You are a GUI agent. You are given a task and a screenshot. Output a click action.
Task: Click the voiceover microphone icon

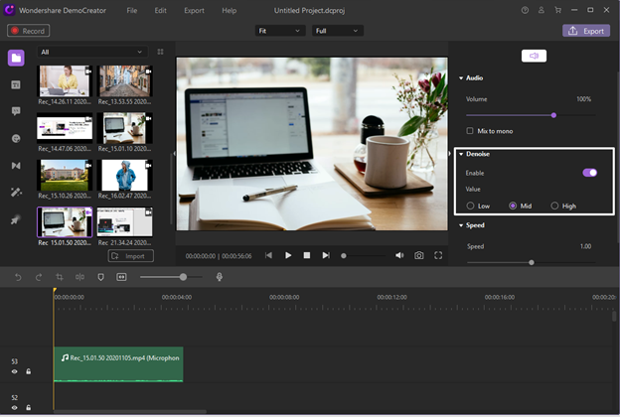[220, 277]
